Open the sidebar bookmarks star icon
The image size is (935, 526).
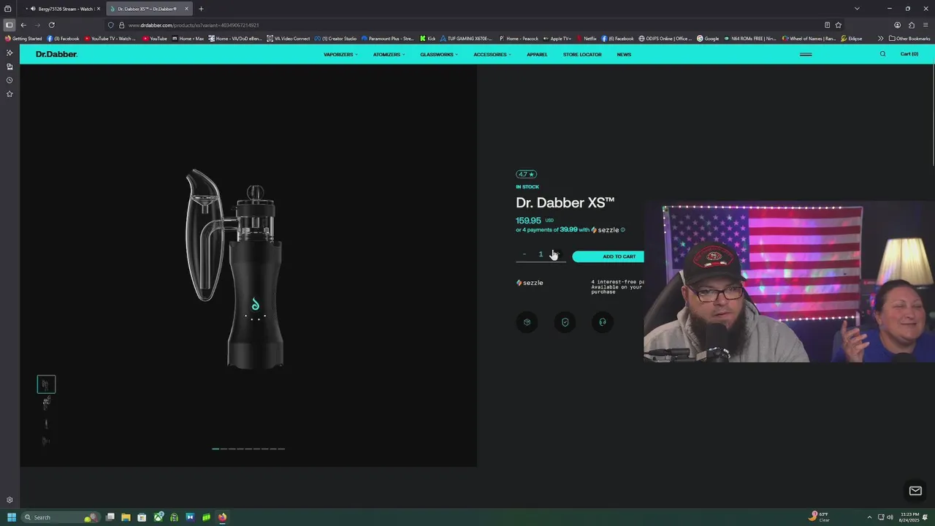[9, 94]
